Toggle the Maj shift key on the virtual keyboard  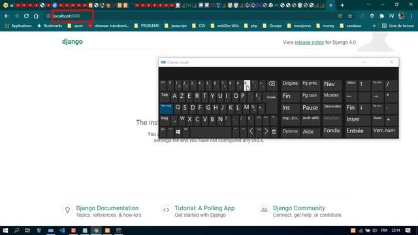tap(165, 120)
